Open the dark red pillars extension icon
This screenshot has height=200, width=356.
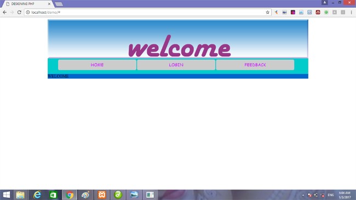(x=318, y=12)
